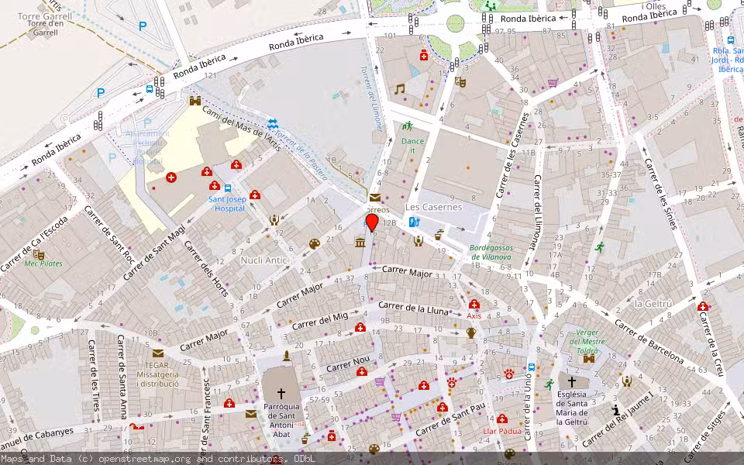Click the EV charging station icon near Les Casernes

point(415,222)
